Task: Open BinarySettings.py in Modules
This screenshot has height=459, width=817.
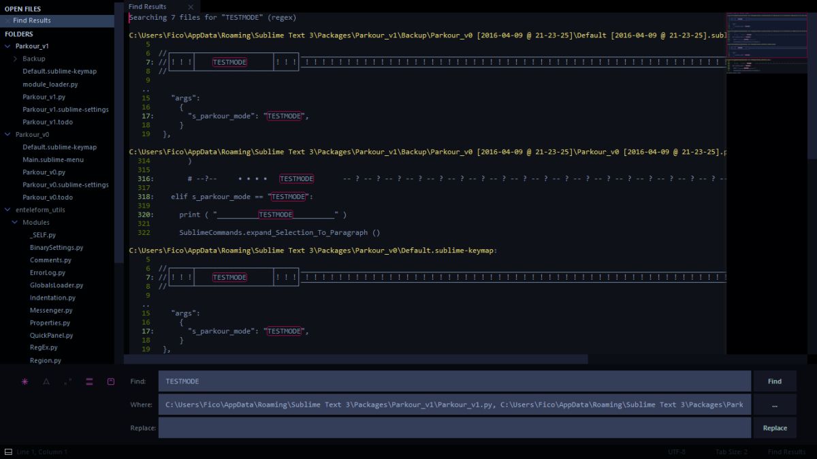Action: [57, 248]
